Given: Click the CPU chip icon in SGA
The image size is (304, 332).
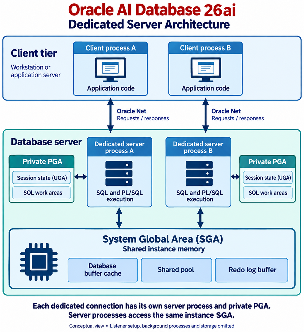Looking at the screenshot, I should [39, 262].
